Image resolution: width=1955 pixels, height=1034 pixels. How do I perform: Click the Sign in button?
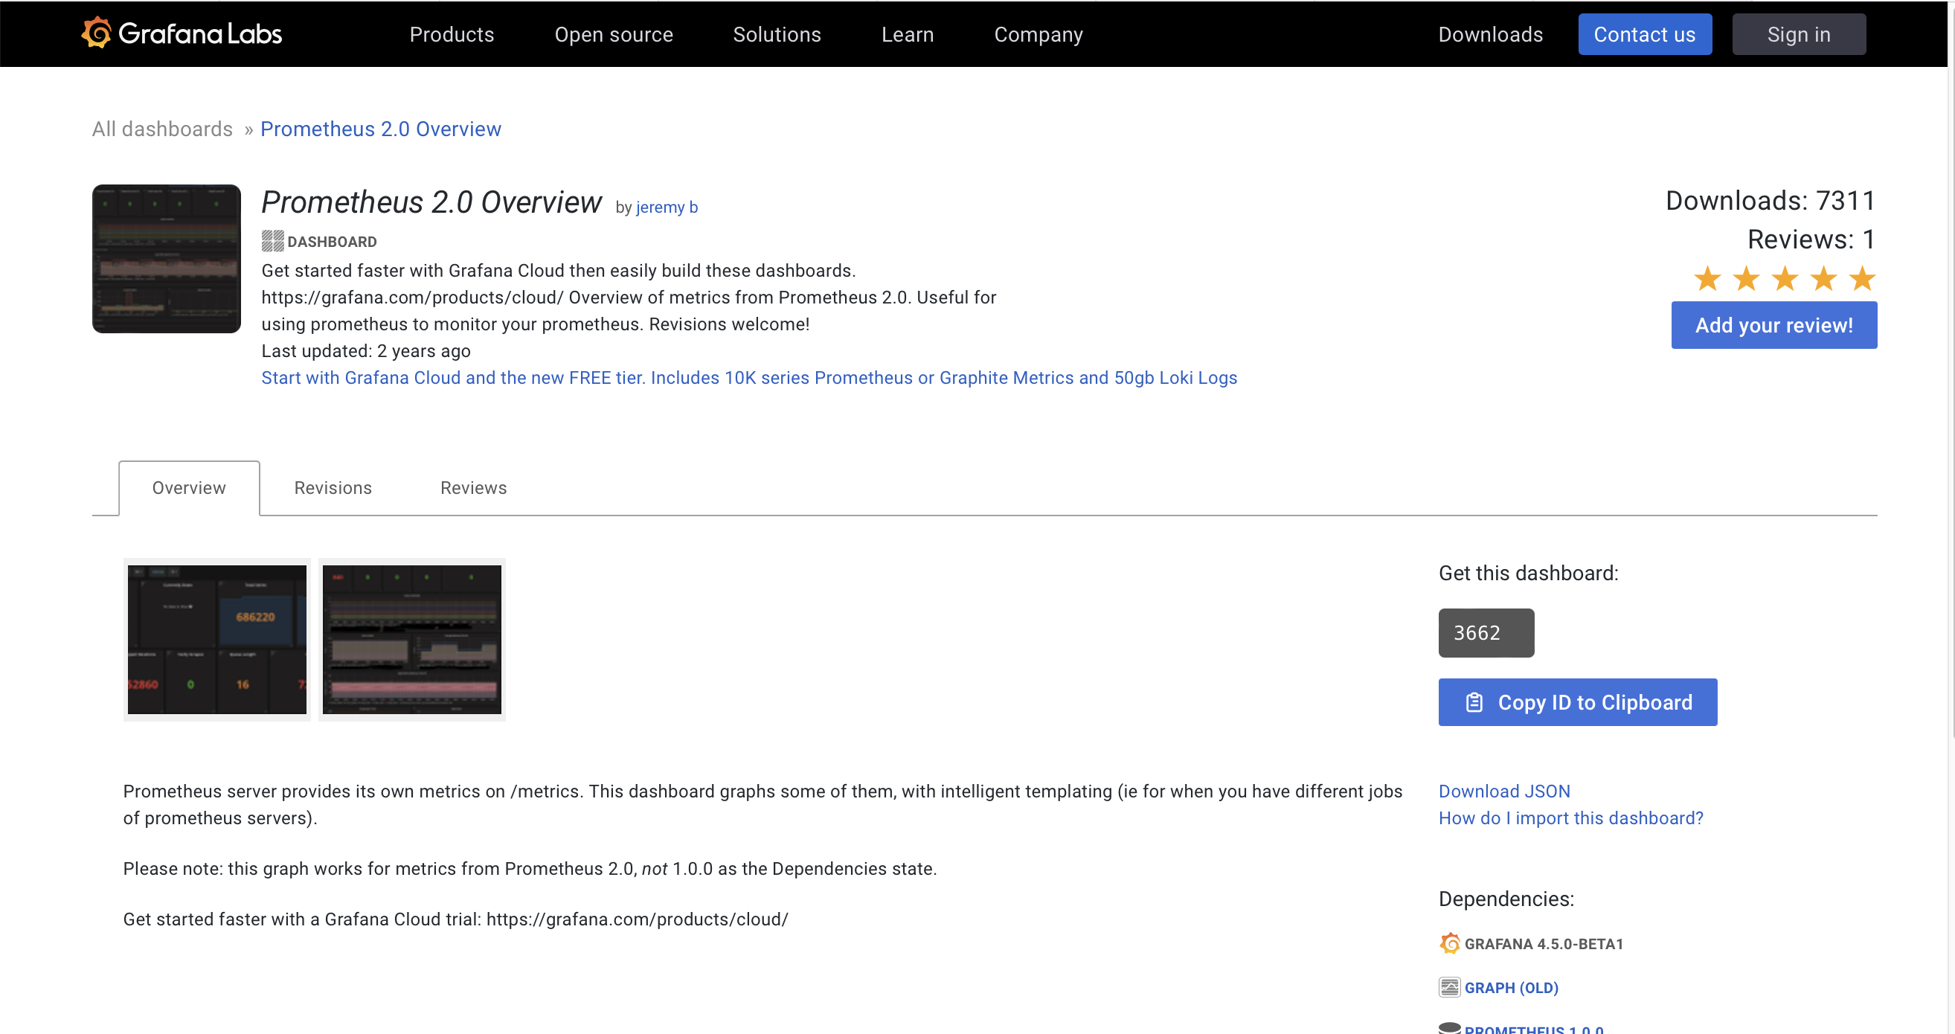click(1798, 34)
